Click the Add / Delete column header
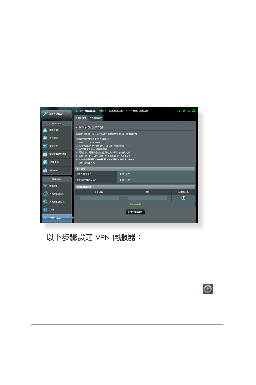 184,192
